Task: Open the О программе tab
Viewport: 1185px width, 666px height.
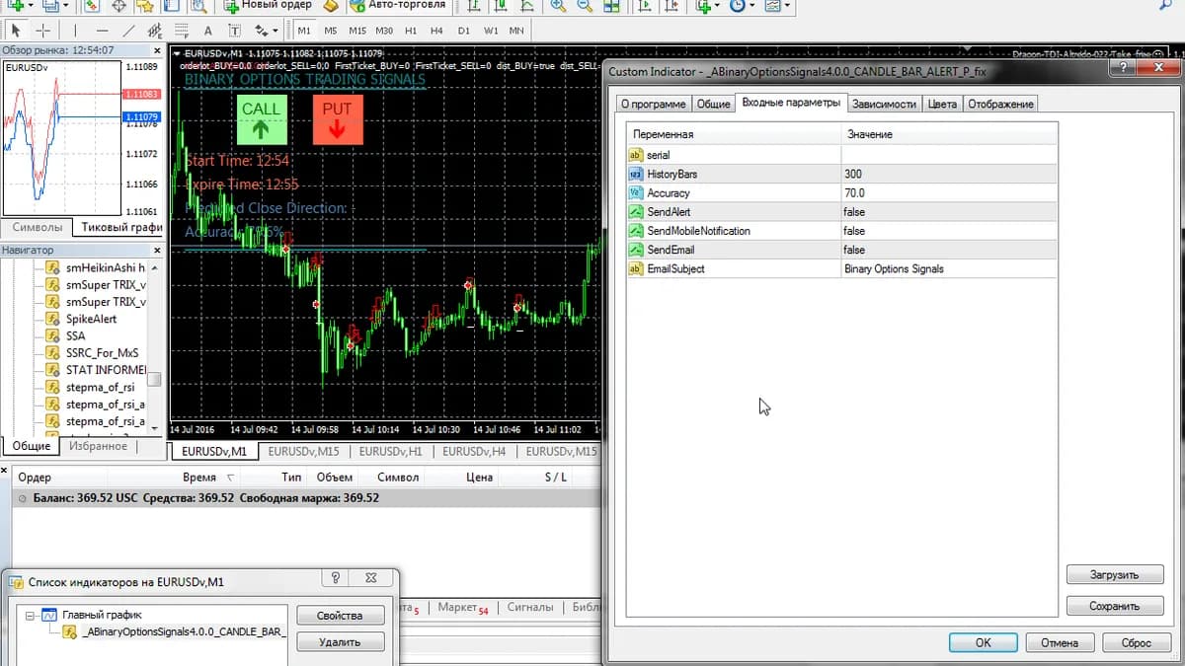Action: [x=653, y=104]
